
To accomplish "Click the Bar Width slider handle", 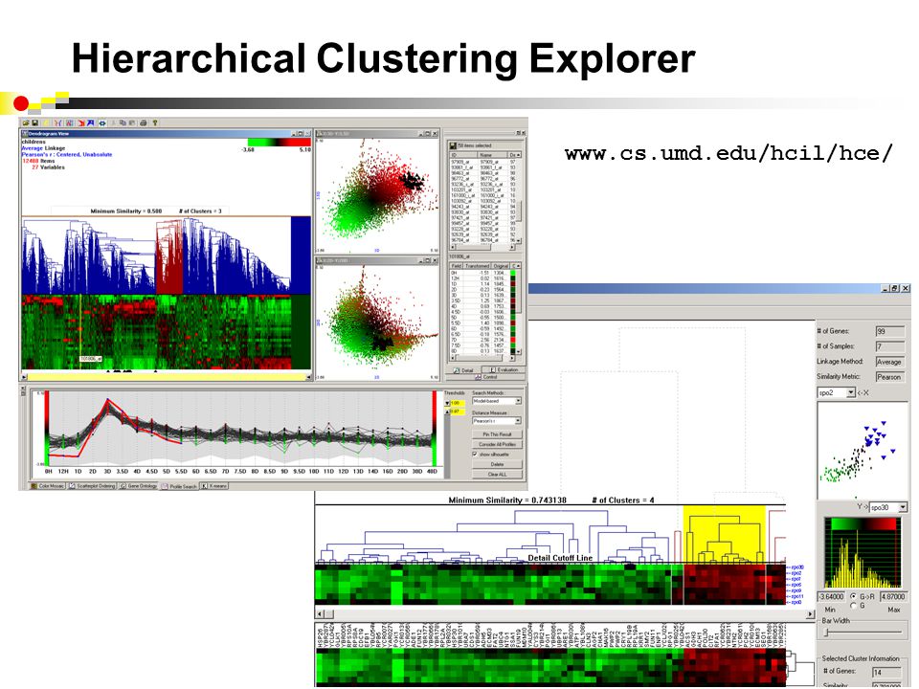I will click(826, 633).
